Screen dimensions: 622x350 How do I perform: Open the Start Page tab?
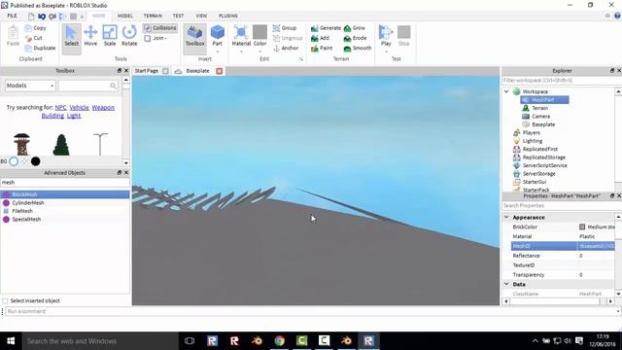[147, 71]
